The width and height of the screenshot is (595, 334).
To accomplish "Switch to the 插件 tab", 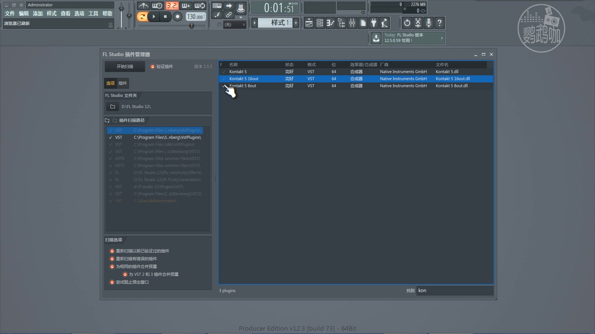I will point(122,83).
